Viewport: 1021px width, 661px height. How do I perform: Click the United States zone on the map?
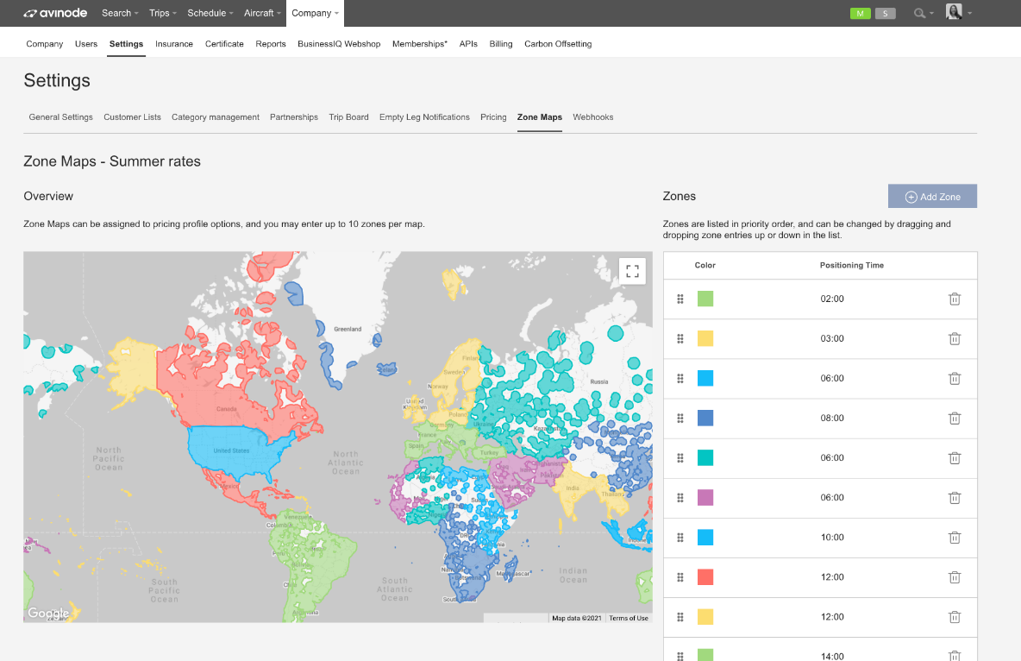pyautogui.click(x=235, y=450)
